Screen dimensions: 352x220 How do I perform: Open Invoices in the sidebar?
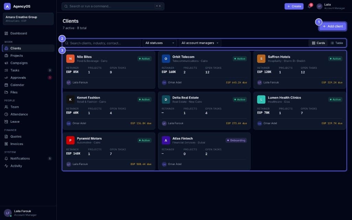(x=28, y=144)
